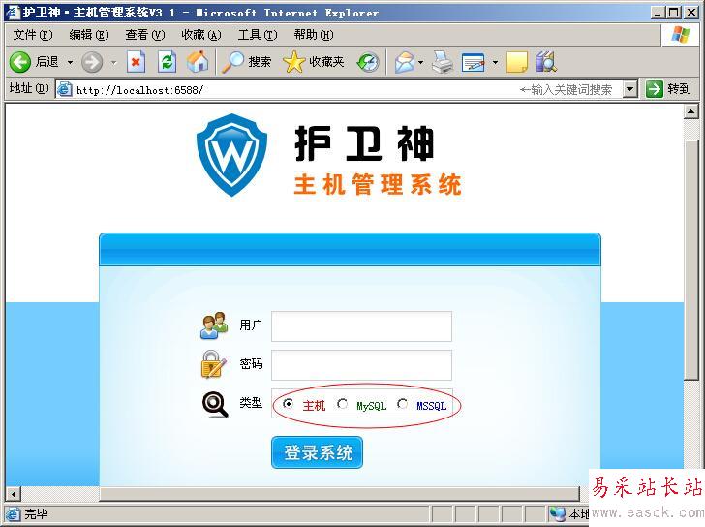This screenshot has width=705, height=527.
Task: Open the Mail button dropdown arrow
Action: (x=420, y=62)
